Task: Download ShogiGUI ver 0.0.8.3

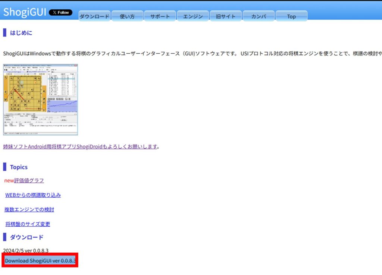Action: click(40, 260)
